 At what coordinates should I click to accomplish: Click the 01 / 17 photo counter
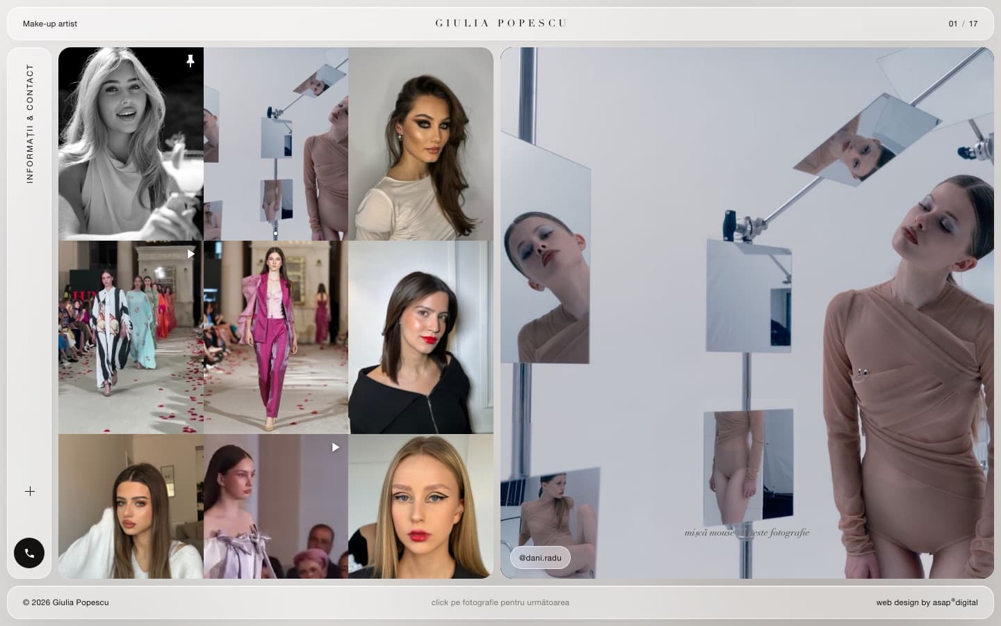963,24
